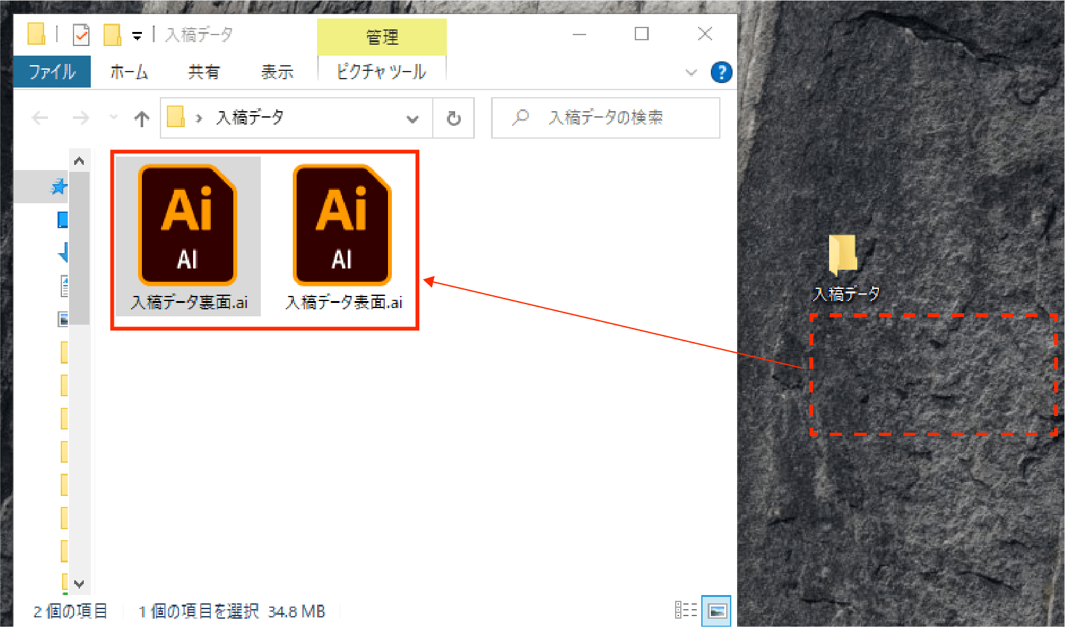Click the navigation pane scrollbar thumb
Image resolution: width=1065 pixels, height=627 pixels.
79,248
